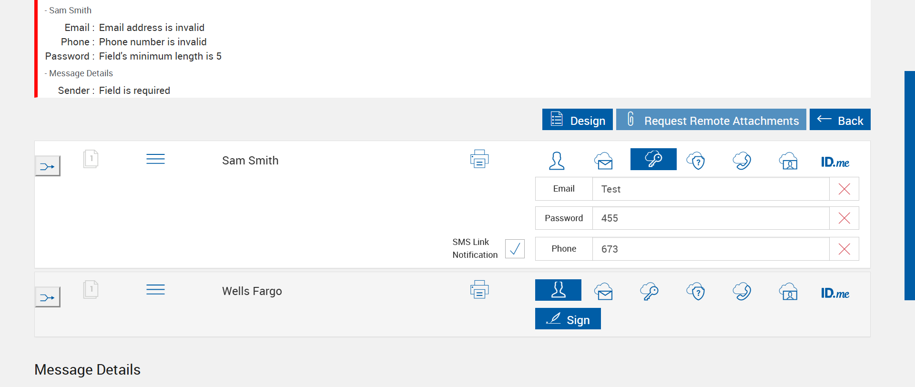
Task: Choose ID.me verification for Sam Smith
Action: pos(835,162)
